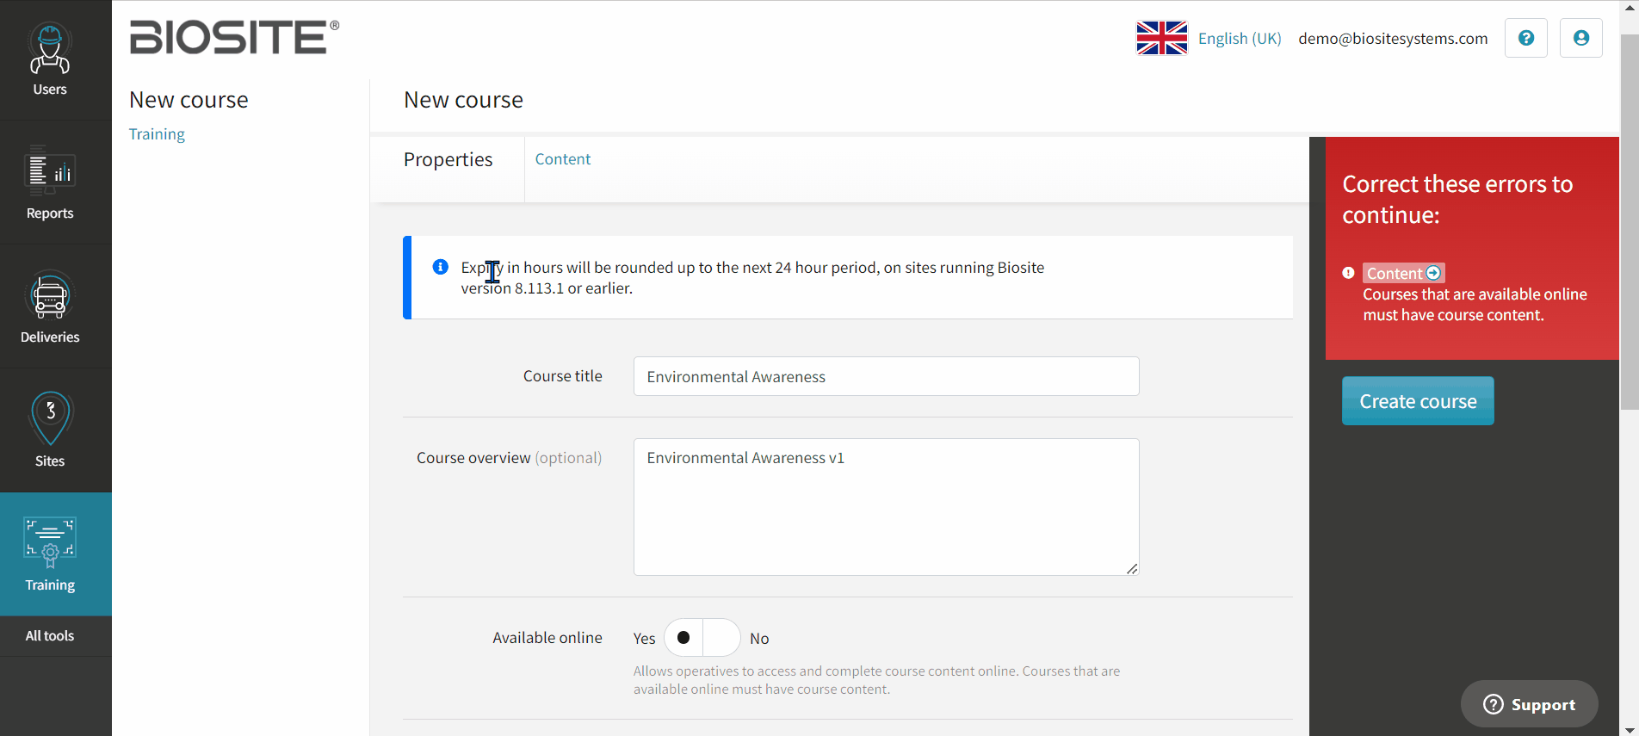Open the Deliveries truck icon
Screen dimensions: 1639x736
50,295
